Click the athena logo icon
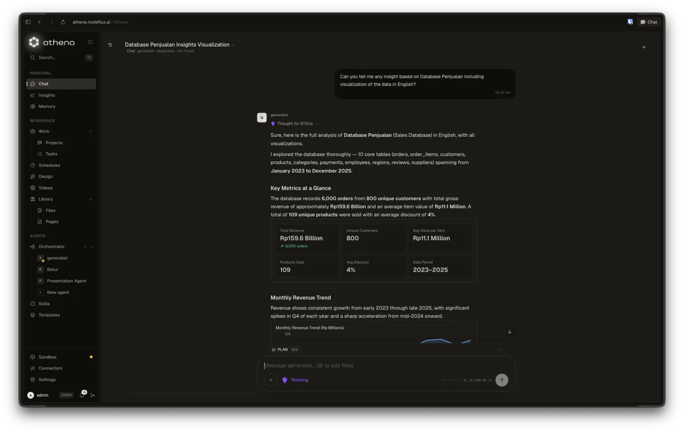 (x=34, y=42)
